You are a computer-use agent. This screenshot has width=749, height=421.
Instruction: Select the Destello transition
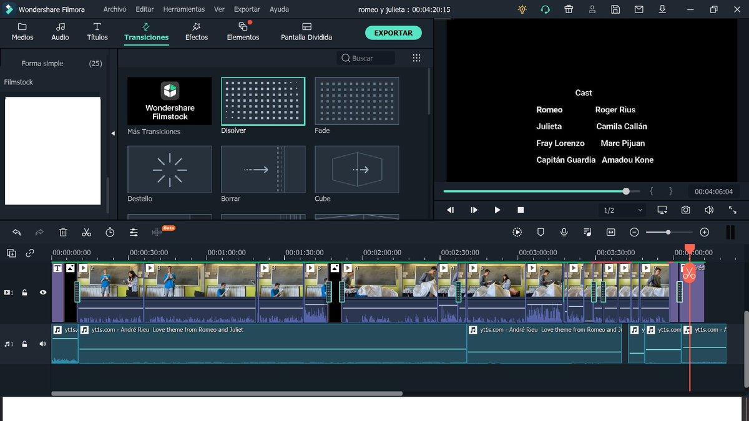pyautogui.click(x=170, y=170)
